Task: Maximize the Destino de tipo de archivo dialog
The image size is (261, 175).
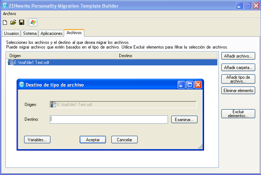Action: (x=190, y=85)
